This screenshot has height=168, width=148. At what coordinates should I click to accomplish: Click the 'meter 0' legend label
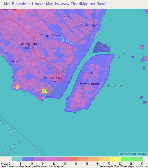click(x=5, y=164)
